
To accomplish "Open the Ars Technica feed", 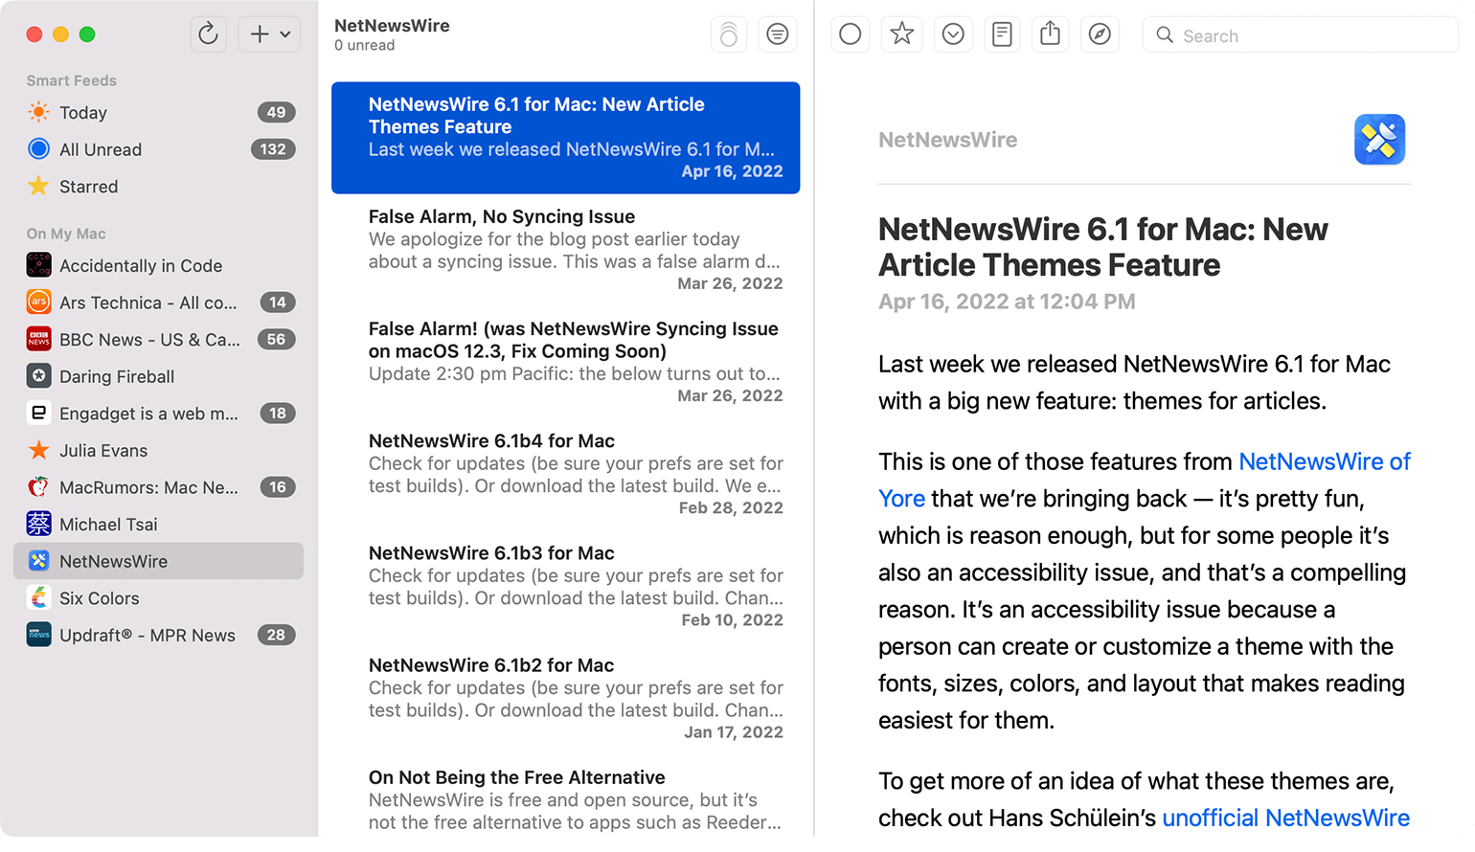I will click(158, 303).
